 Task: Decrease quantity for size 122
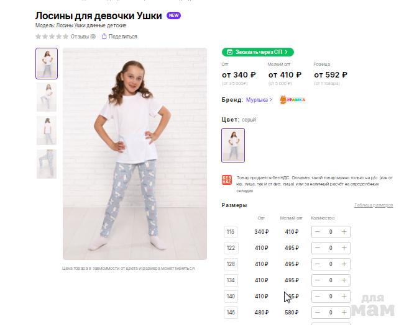[x=318, y=248]
